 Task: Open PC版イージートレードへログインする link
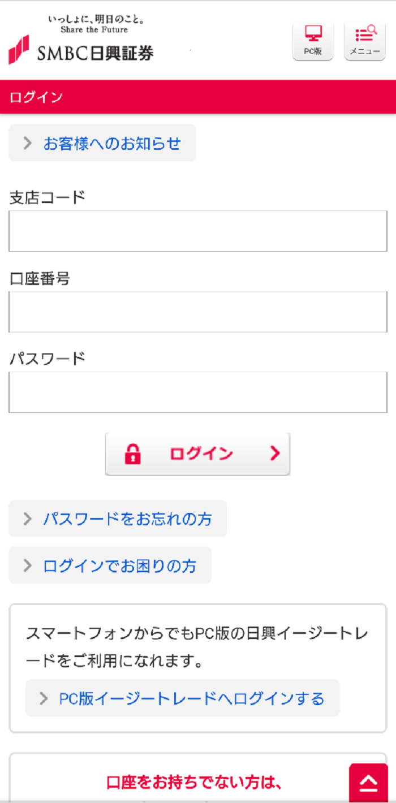click(x=191, y=698)
